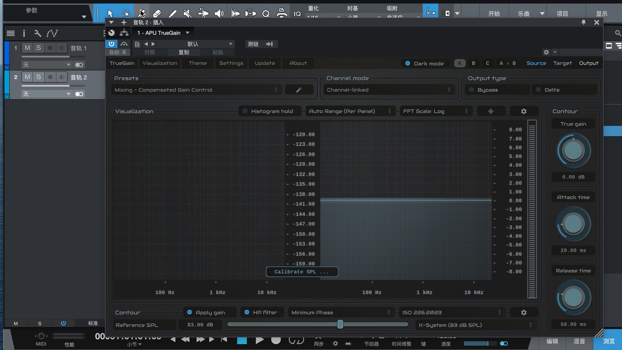This screenshot has width=622, height=350.
Task: Switch to About tab
Action: click(298, 63)
